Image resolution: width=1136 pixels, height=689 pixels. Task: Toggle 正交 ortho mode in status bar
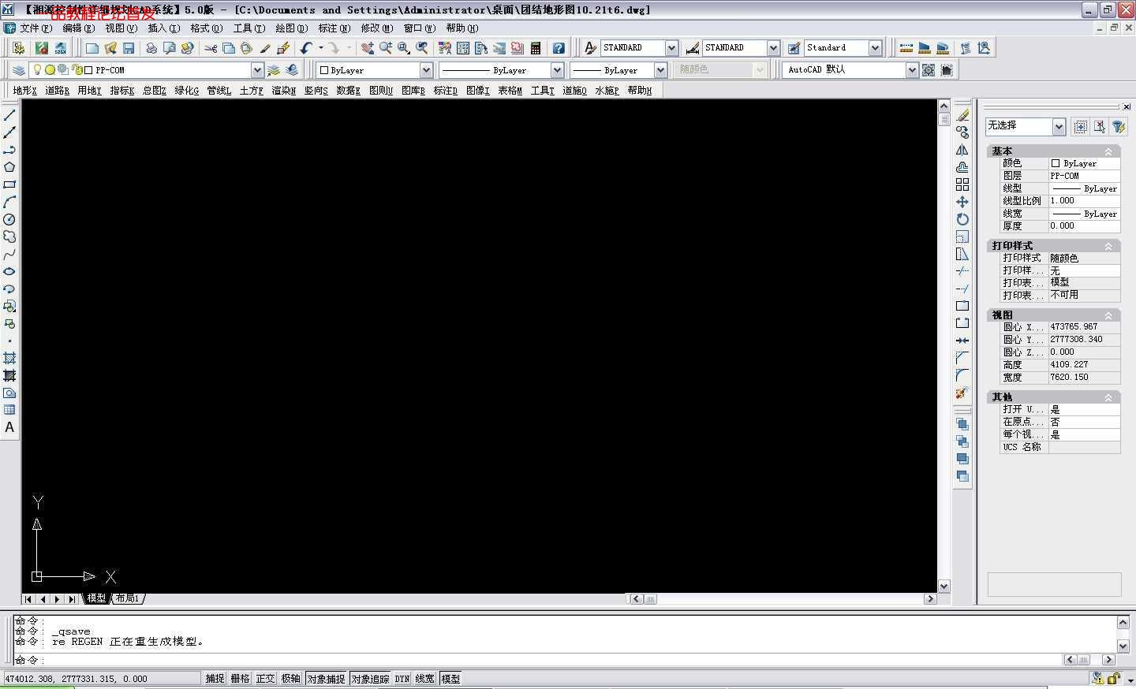pyautogui.click(x=265, y=679)
